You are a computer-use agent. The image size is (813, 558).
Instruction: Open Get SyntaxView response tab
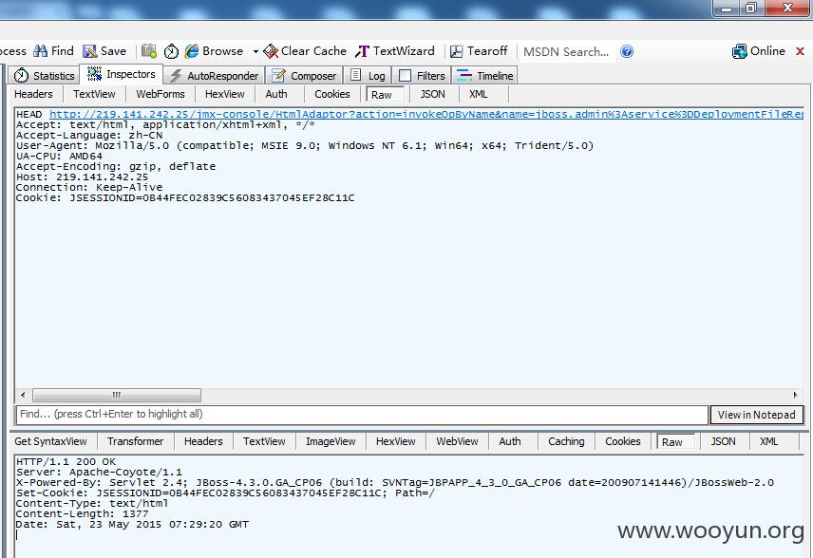click(x=51, y=441)
